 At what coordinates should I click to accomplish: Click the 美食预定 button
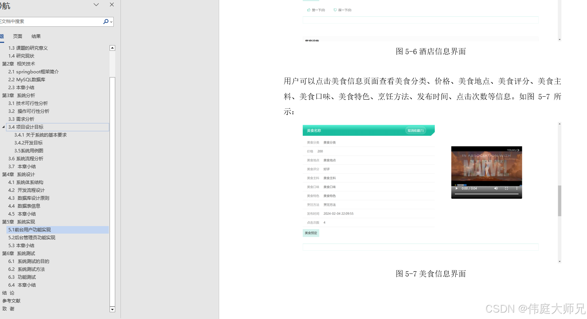pyautogui.click(x=311, y=233)
